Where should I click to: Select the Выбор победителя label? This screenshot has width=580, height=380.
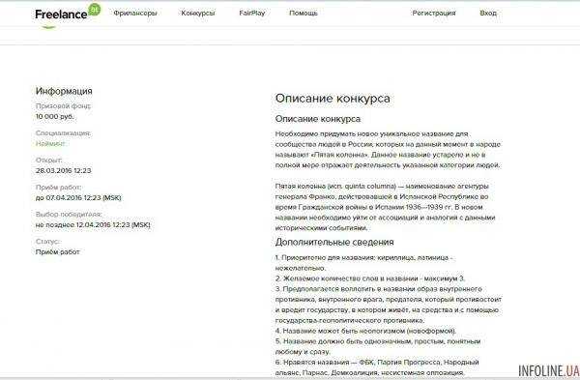tap(69, 215)
